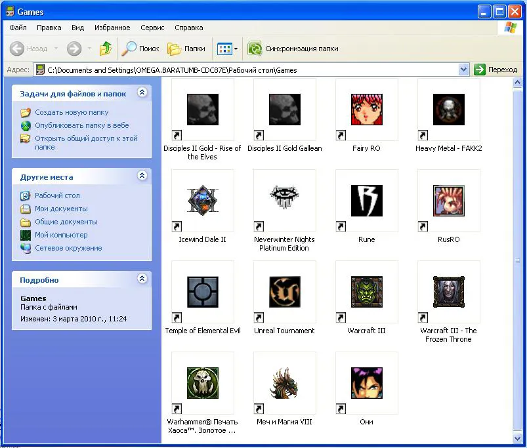The height and width of the screenshot is (448, 527).
Task: Open the Вид menu
Action: (x=77, y=28)
